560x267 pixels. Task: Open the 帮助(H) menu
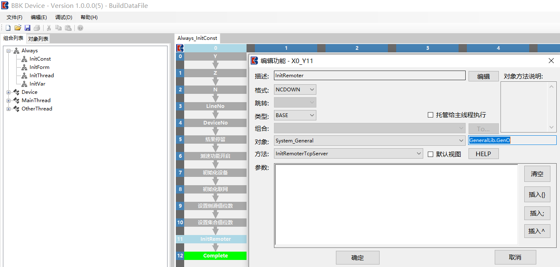point(89,17)
